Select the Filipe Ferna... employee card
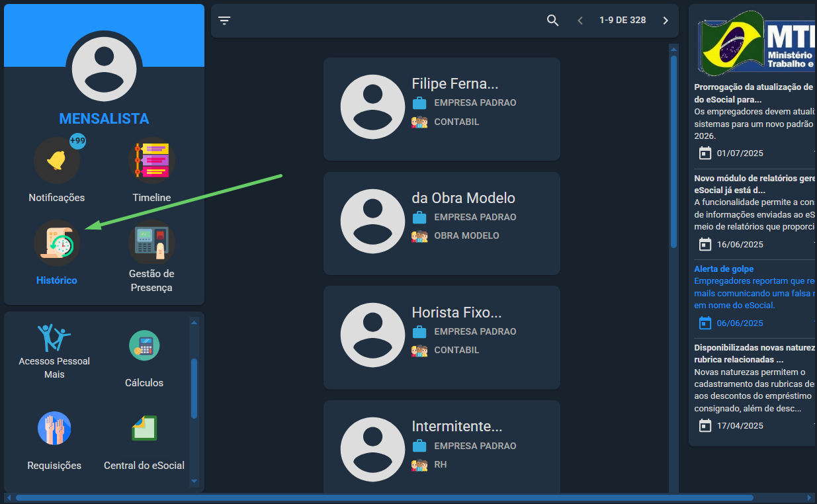The image size is (817, 504). (x=442, y=109)
